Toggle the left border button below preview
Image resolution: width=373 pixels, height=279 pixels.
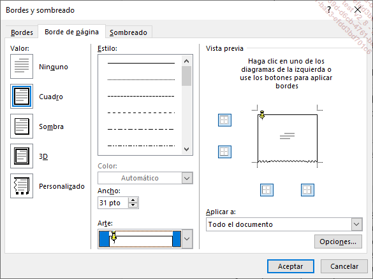pyautogui.click(x=267, y=190)
